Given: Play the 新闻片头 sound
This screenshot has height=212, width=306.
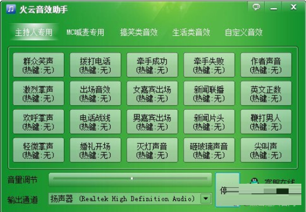Looking at the screenshot, I should coord(209,122).
